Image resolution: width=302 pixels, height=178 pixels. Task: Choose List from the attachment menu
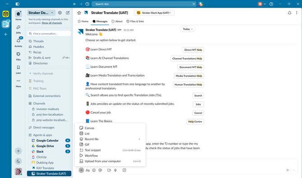coord(110,133)
